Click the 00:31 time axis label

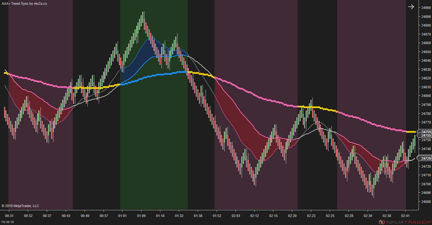[x=10, y=215]
